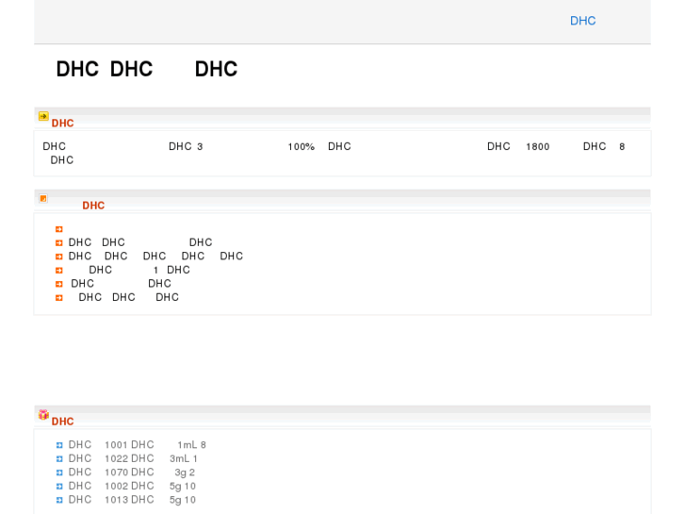The height and width of the screenshot is (514, 685).
Task: Click the orange bullet on the empty first row
Action: (x=59, y=229)
